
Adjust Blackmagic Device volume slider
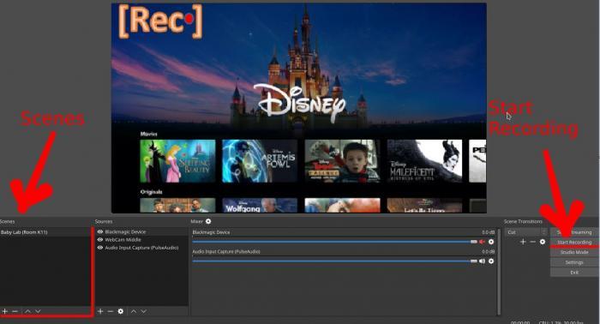tap(335, 242)
